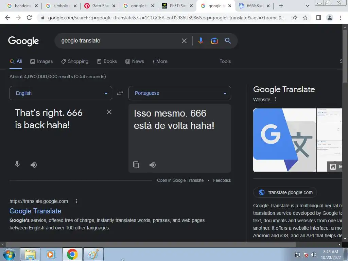
Task: Click the Google Translate logo thumbnail
Action: 284,140
